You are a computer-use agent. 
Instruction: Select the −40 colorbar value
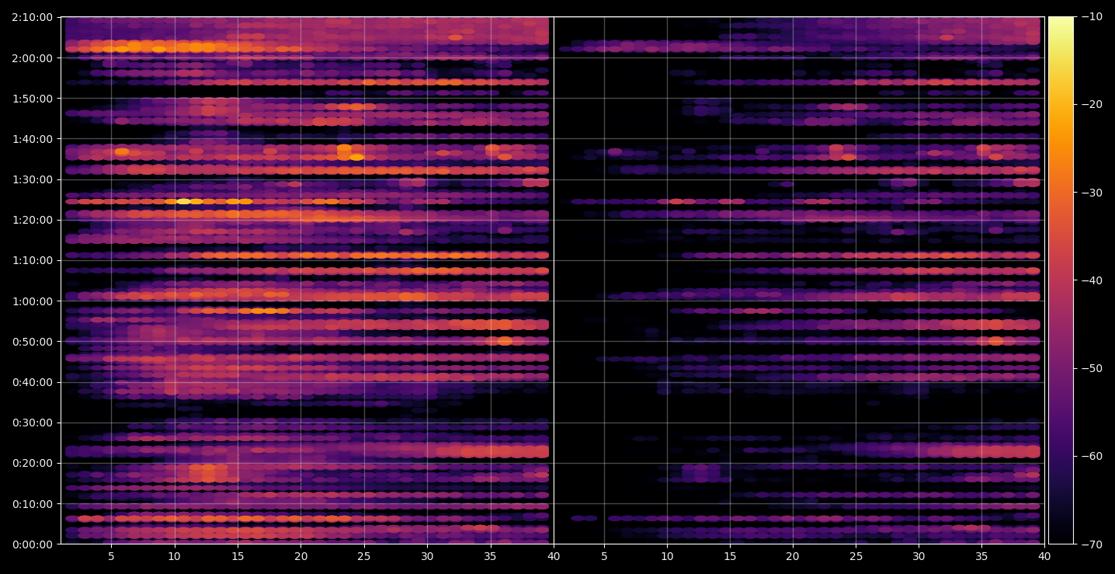pos(1091,280)
